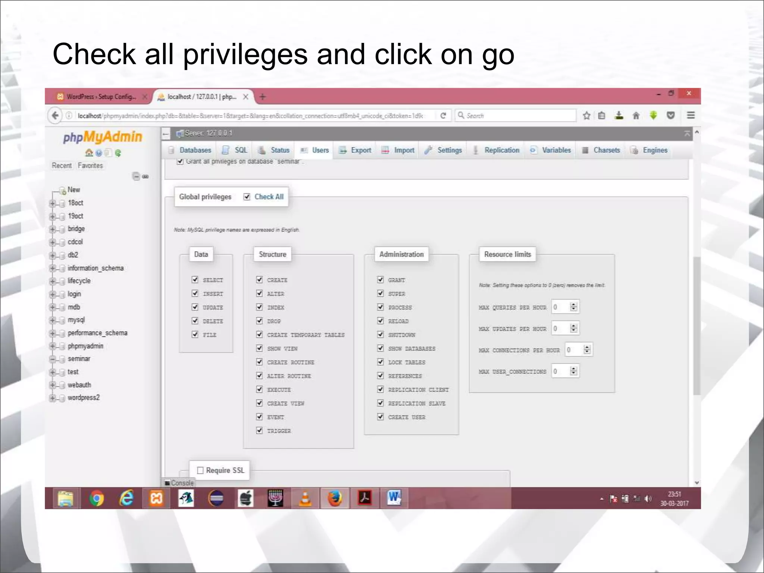Collapse the navigation panel arrow
This screenshot has height=573, width=764.
click(166, 134)
